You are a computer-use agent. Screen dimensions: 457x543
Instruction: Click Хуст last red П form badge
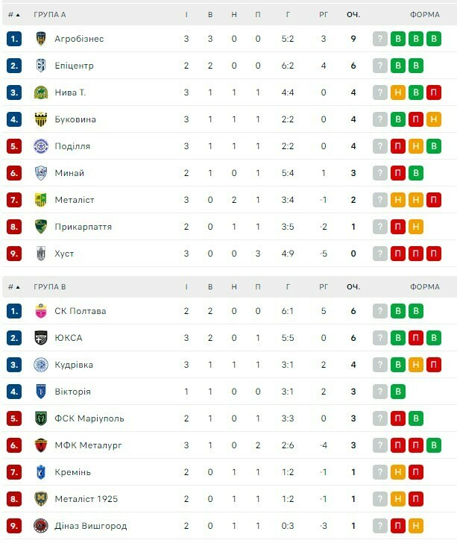[434, 254]
